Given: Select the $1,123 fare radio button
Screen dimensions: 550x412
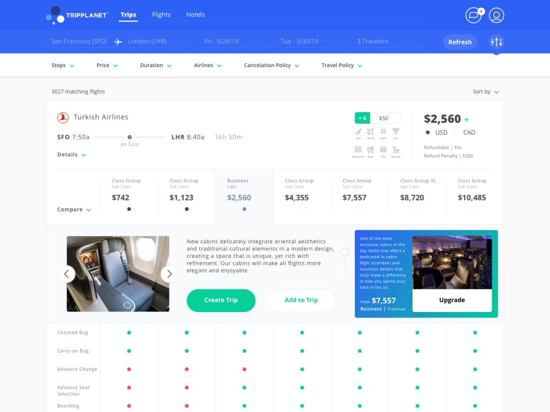Looking at the screenshot, I should (186, 209).
